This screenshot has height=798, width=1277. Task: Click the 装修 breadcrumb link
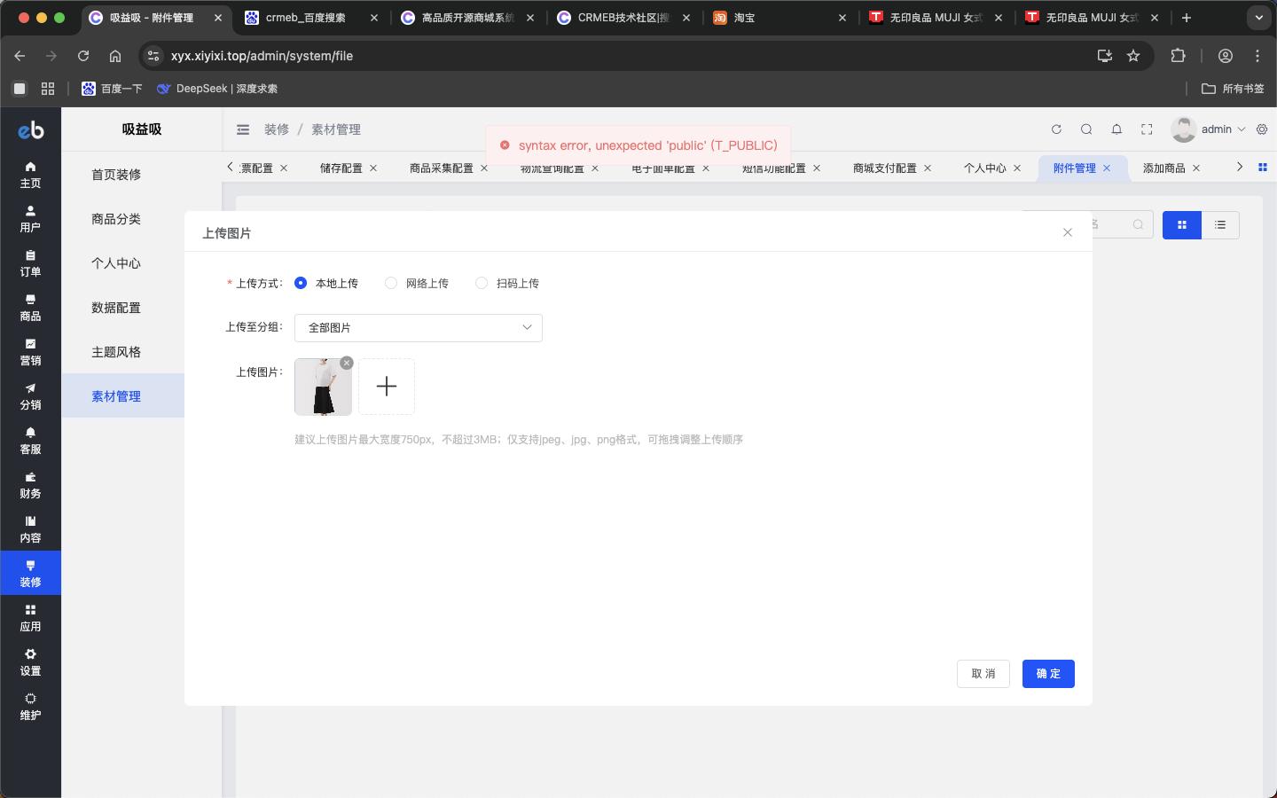277,129
